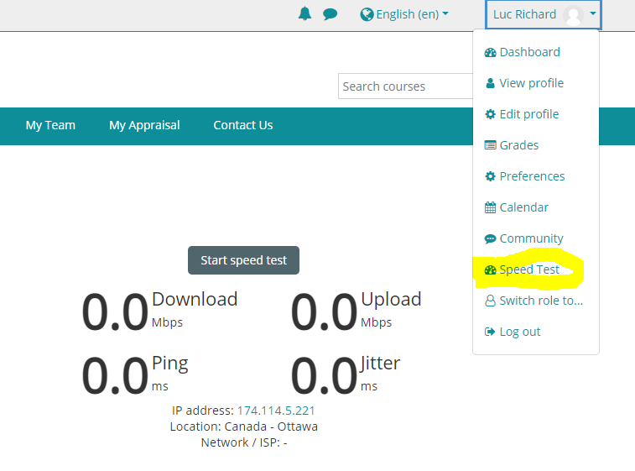The height and width of the screenshot is (471, 635).
Task: Click the user avatar picture
Action: 573,14
